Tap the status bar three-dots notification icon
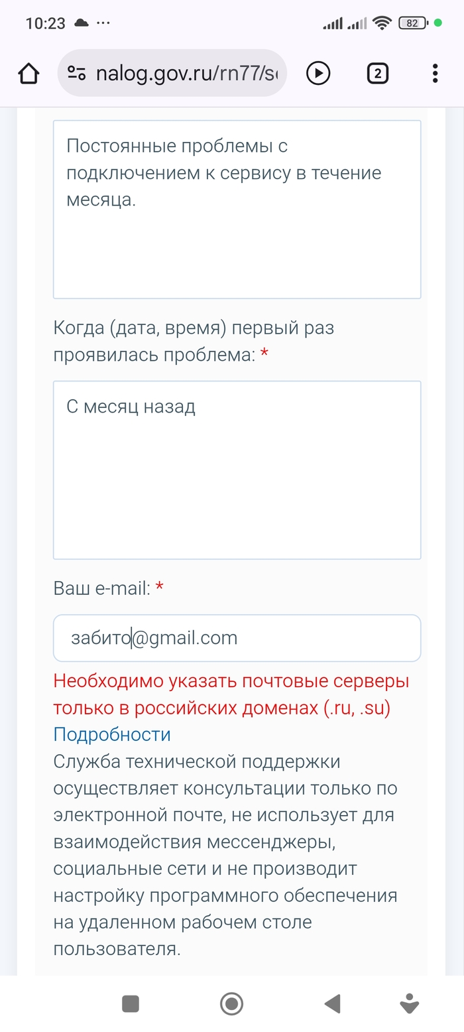Image resolution: width=464 pixels, height=1032 pixels. (103, 23)
